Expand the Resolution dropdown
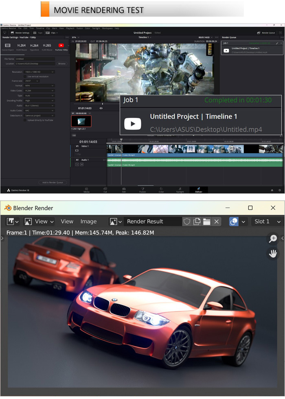Viewport: 285px width, 399px height. point(39,72)
